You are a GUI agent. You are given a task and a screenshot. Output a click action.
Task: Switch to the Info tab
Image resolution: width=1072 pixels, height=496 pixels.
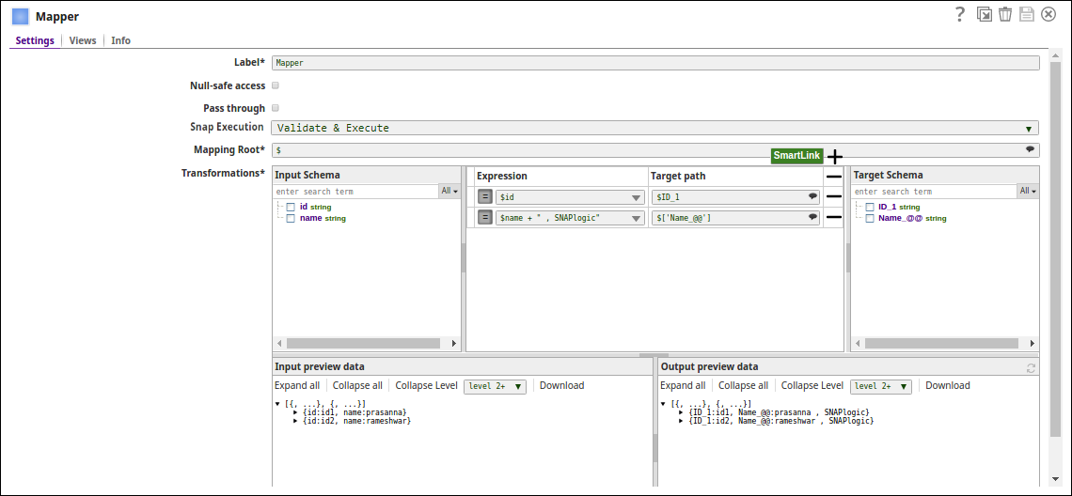coord(121,40)
